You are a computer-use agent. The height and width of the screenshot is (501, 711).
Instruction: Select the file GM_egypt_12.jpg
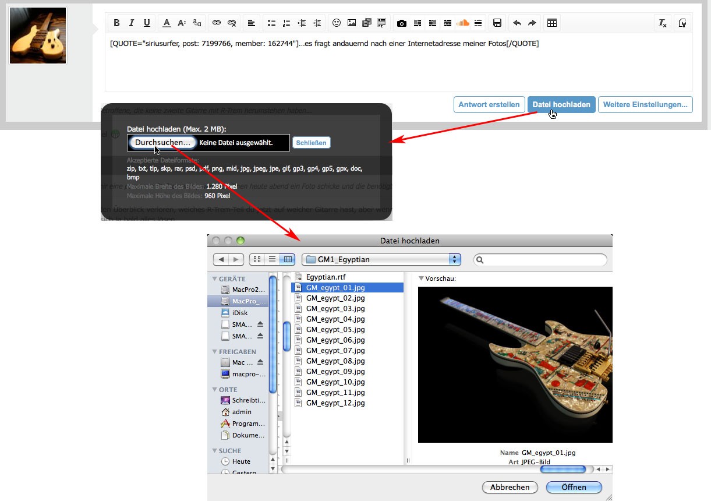point(348,403)
